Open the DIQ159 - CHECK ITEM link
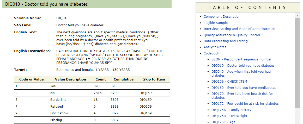The height and width of the screenshot is (124, 303). coord(229,82)
